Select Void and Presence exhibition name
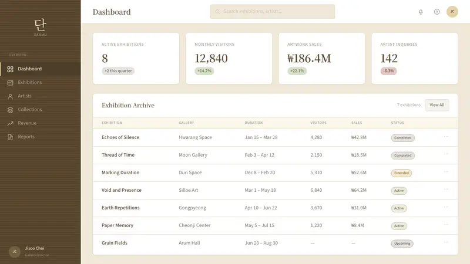The width and height of the screenshot is (470, 264). point(122,190)
